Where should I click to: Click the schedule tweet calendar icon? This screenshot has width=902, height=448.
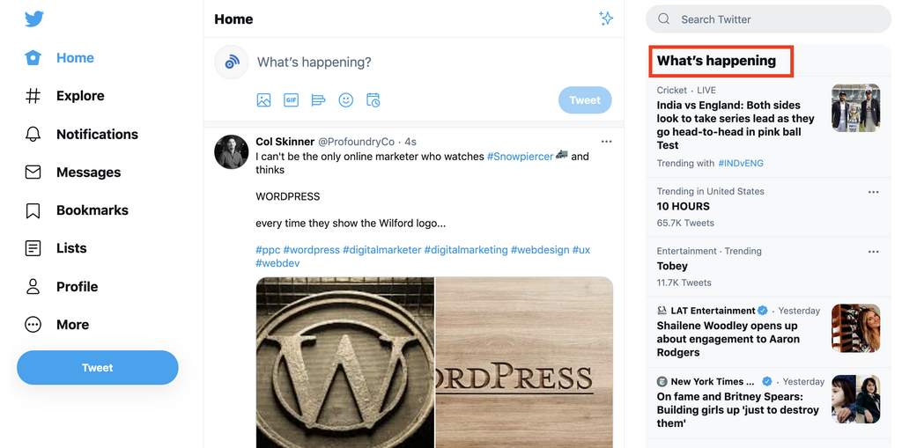(x=373, y=100)
